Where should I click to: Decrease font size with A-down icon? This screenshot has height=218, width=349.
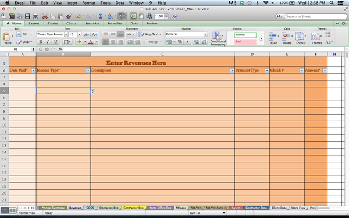[x=94, y=34]
